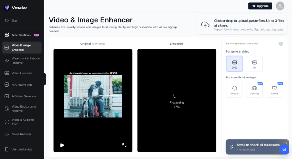Open Auto Captions tool
The image size is (292, 159).
click(21, 35)
